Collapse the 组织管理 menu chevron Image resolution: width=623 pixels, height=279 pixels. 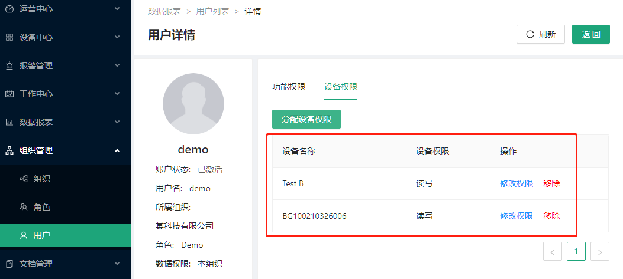tap(117, 150)
